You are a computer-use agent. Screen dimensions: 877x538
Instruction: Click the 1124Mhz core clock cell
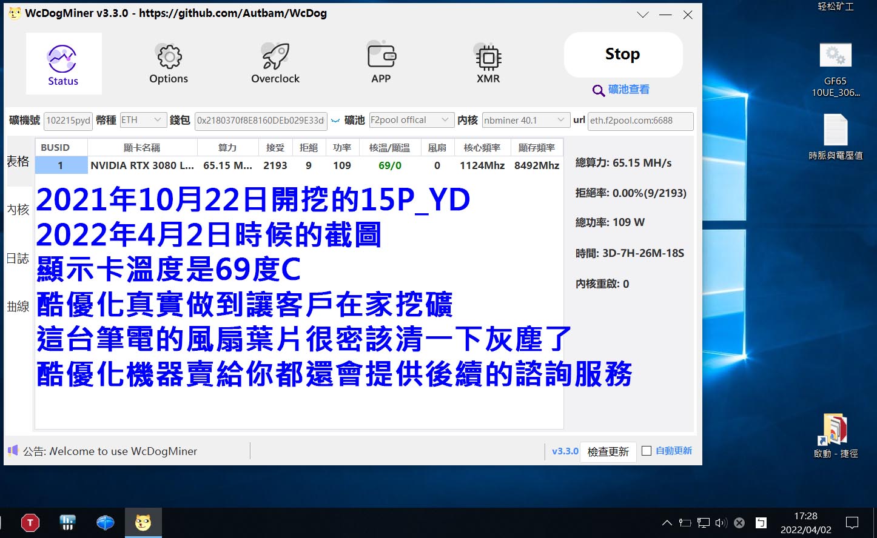tap(482, 165)
